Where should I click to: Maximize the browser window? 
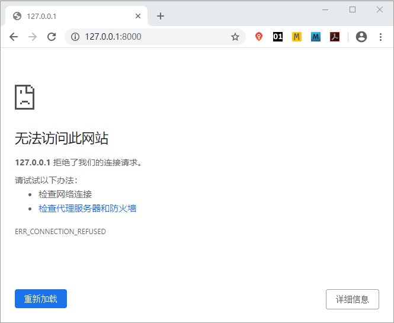[353, 9]
